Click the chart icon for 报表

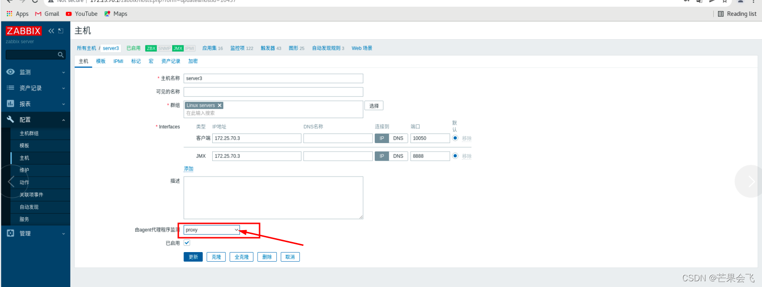pos(11,103)
